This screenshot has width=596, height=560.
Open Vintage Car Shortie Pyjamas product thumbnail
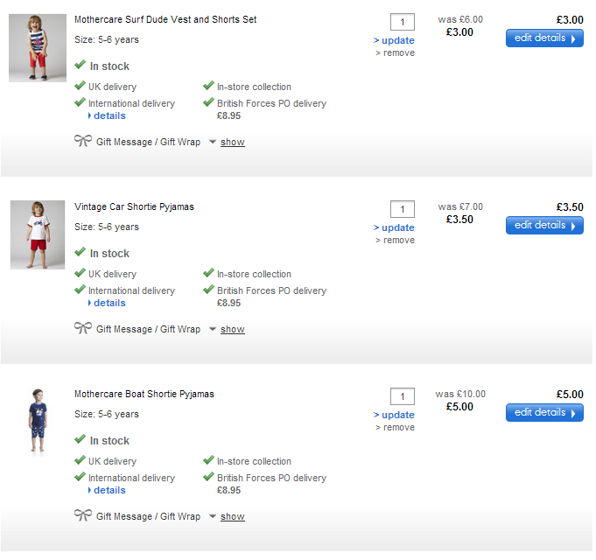click(38, 234)
